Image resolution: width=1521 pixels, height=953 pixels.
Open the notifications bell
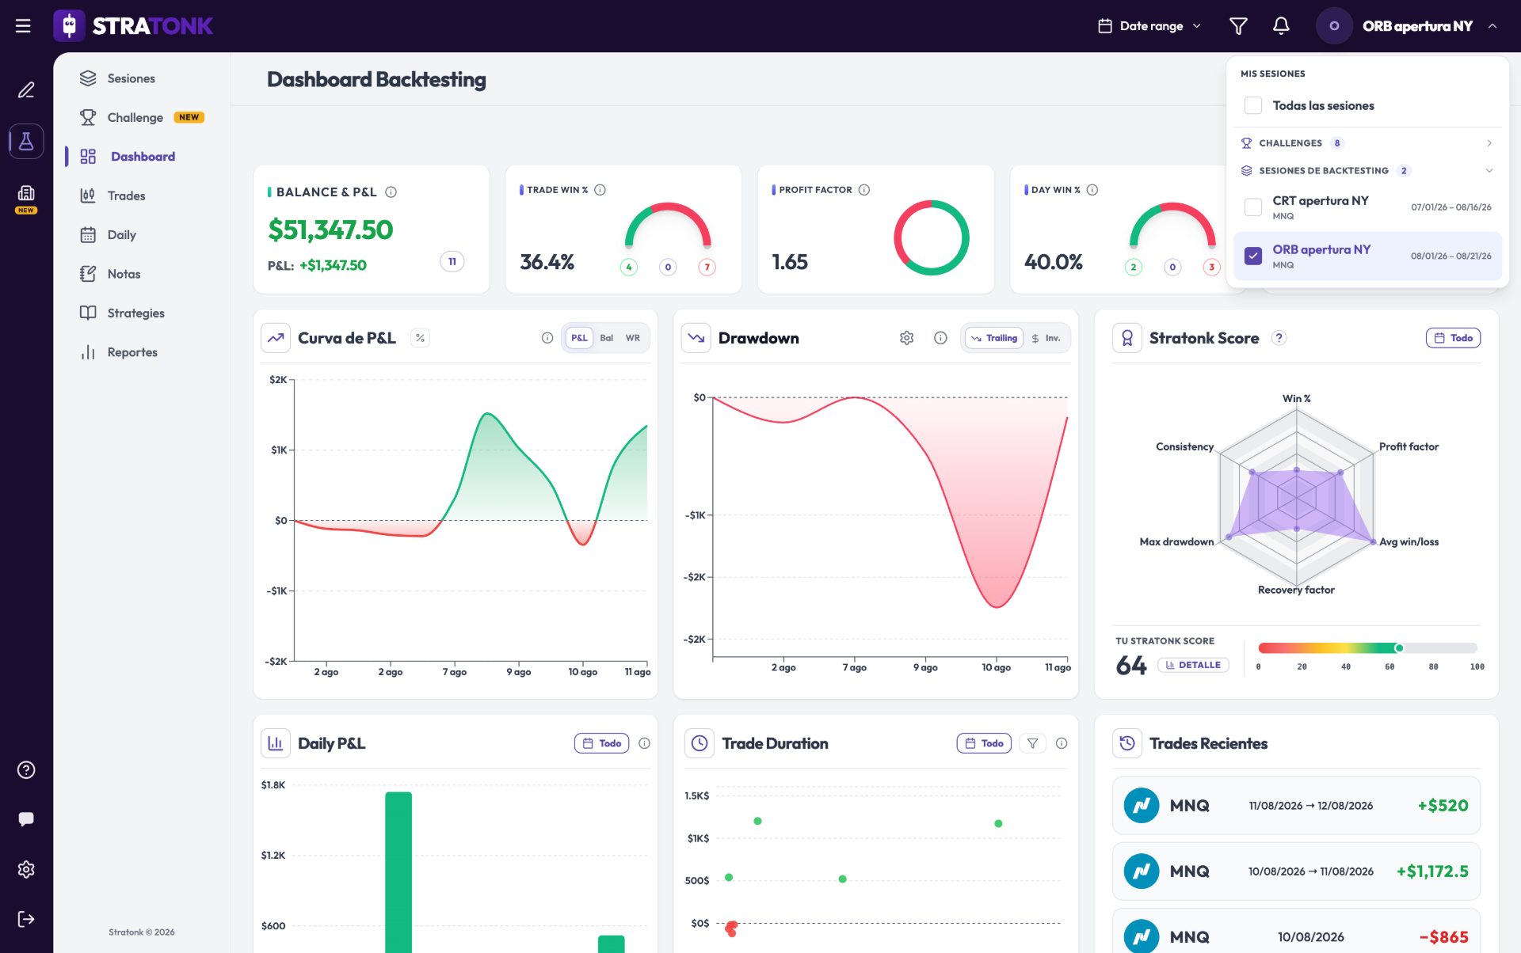click(x=1281, y=26)
